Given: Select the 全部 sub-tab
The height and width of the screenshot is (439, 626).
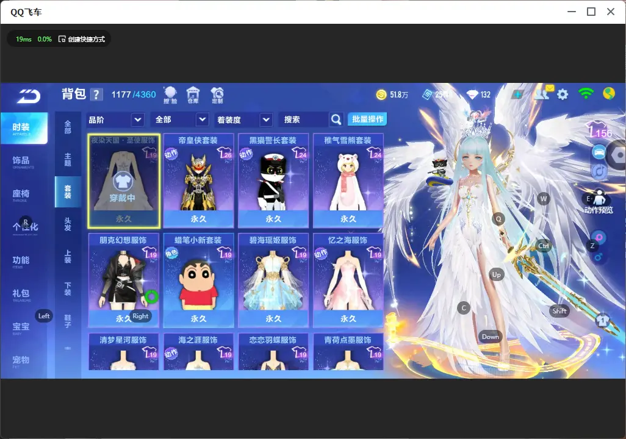Looking at the screenshot, I should tap(68, 127).
